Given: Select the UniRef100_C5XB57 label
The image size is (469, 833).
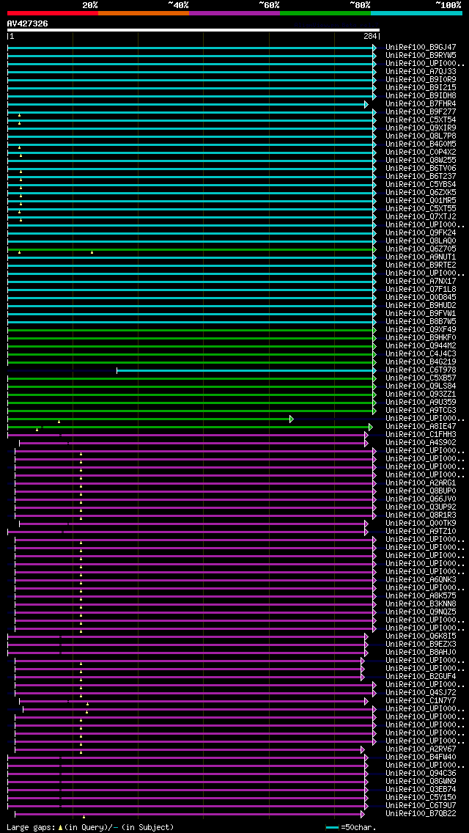Looking at the screenshot, I should (421, 378).
